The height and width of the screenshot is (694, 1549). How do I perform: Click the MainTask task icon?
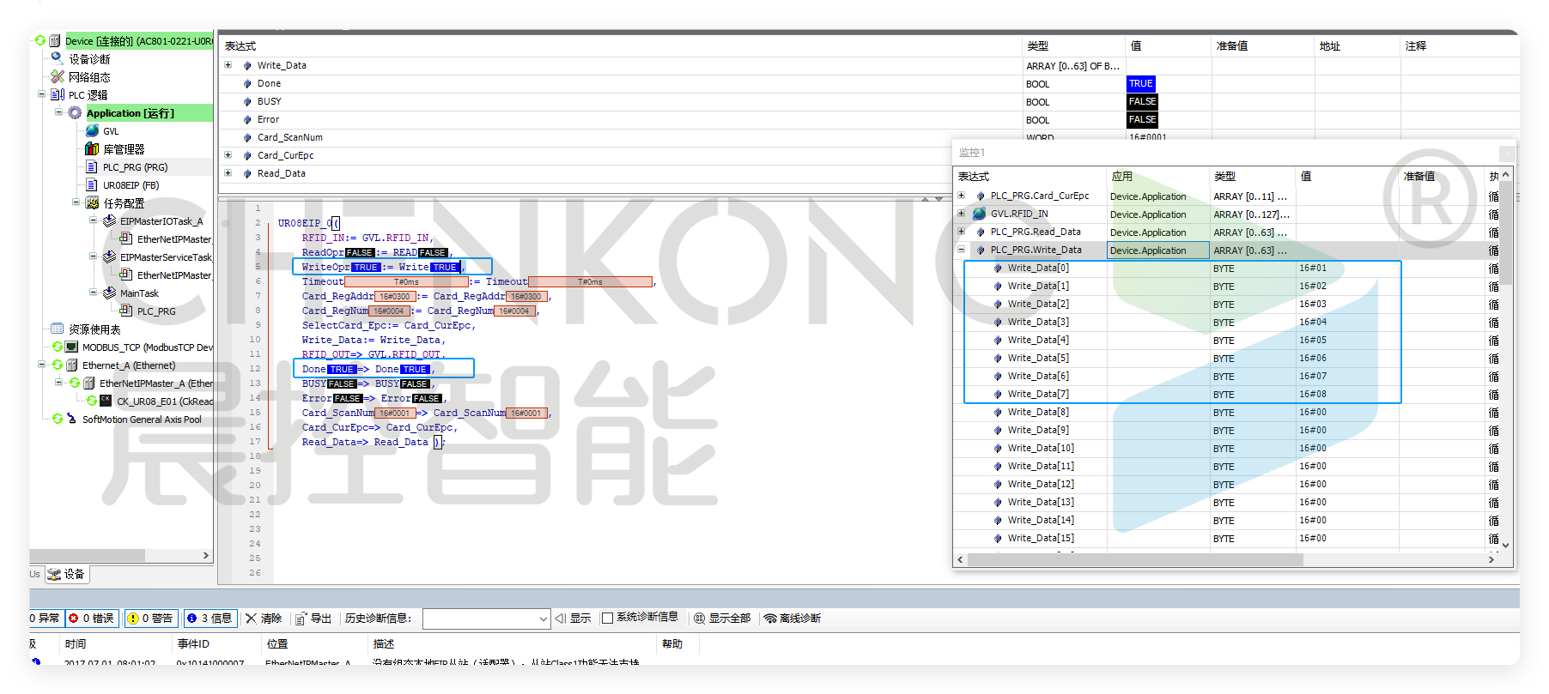click(109, 293)
